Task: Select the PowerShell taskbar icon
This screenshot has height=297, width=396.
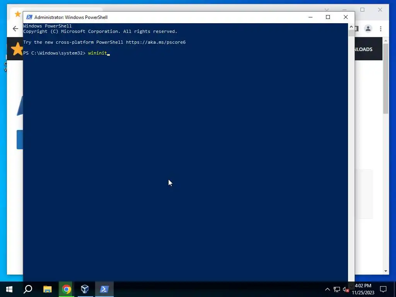Action: point(104,289)
